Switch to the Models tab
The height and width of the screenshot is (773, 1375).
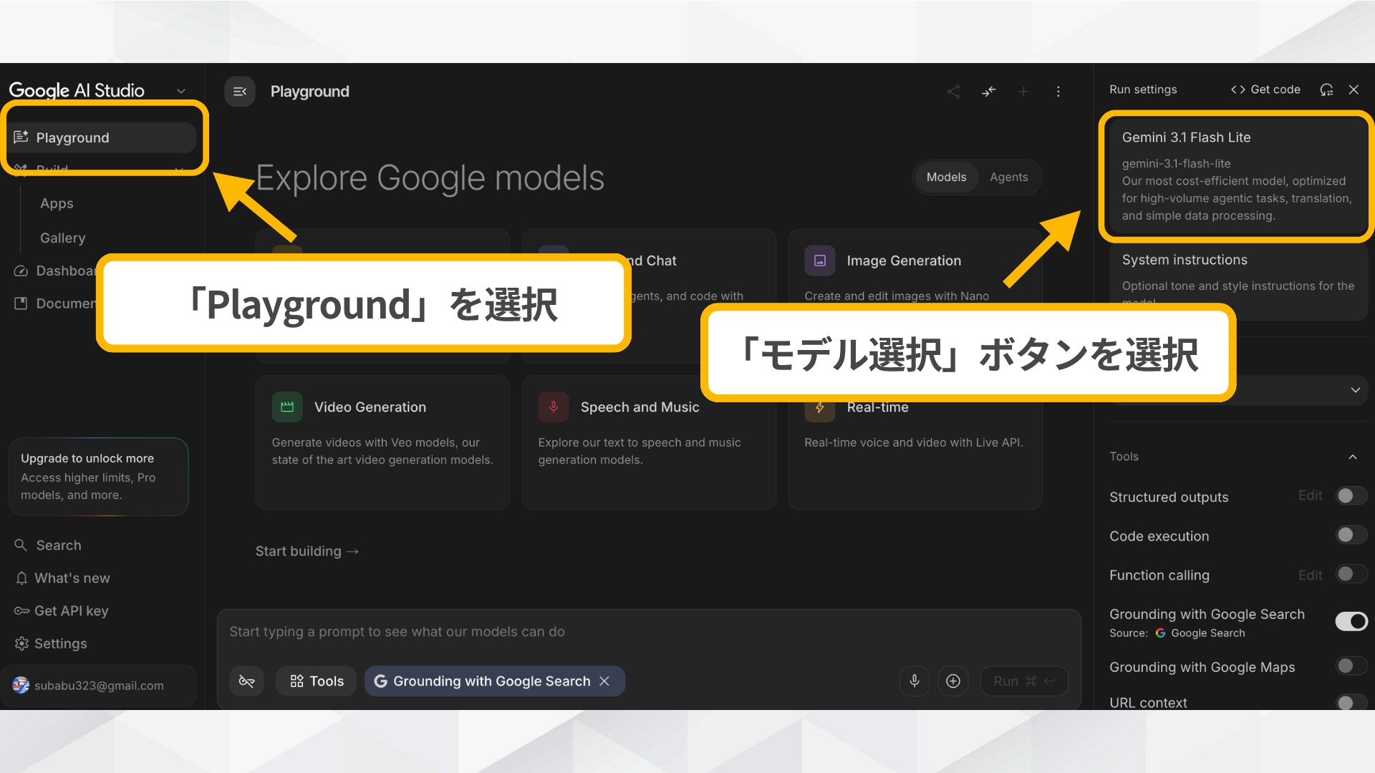946,177
